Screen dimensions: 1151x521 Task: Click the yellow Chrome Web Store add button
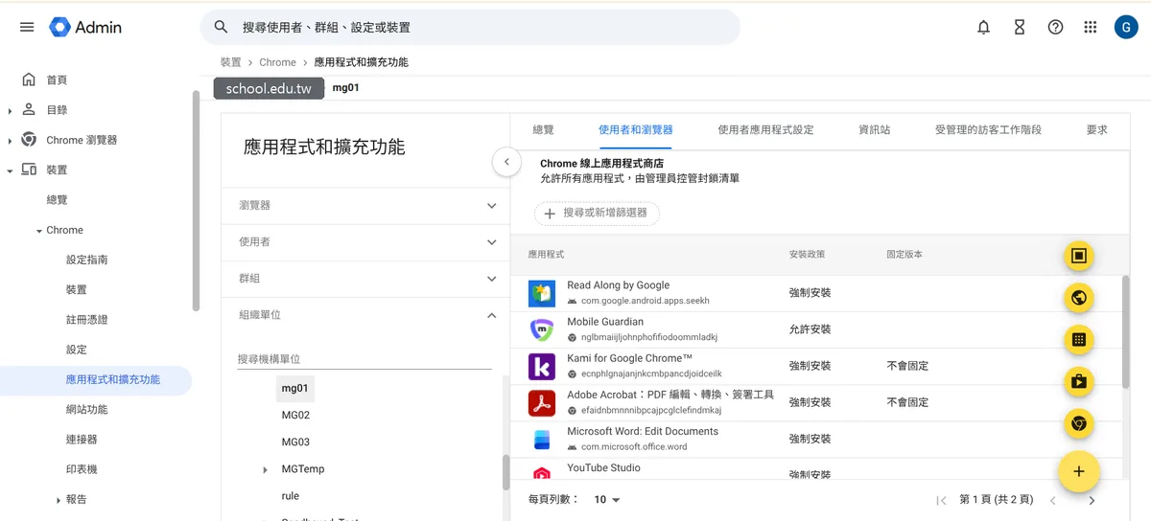[1079, 423]
